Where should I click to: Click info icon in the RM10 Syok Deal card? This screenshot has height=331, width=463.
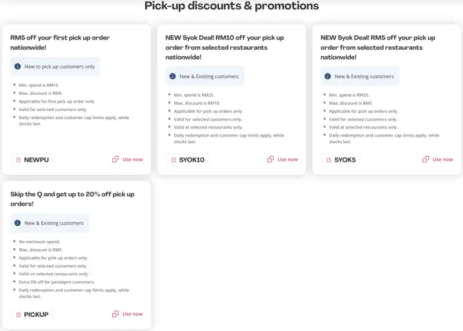172,76
